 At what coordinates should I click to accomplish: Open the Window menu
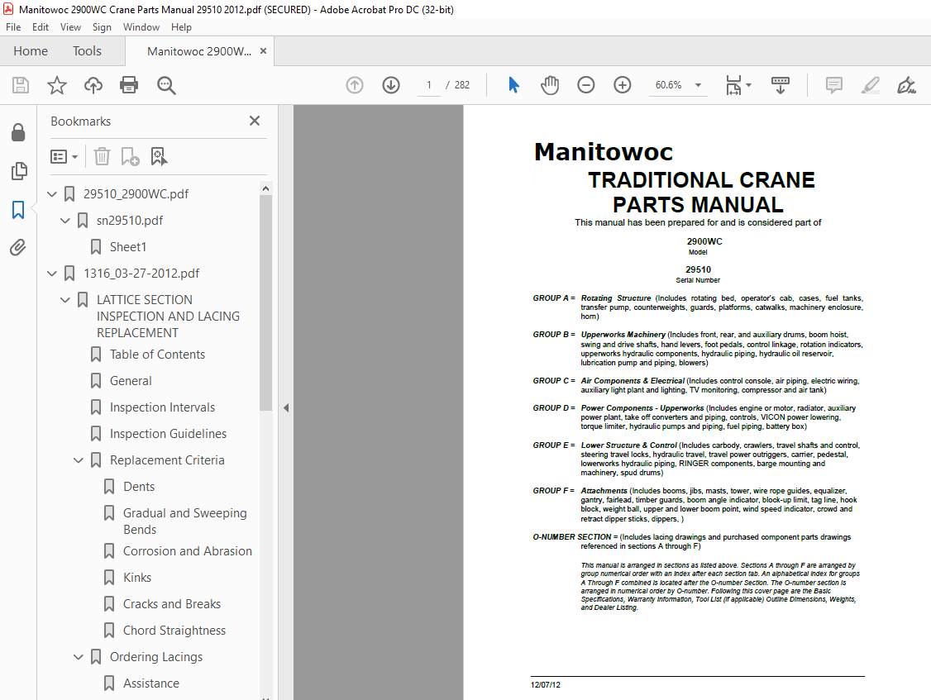click(141, 27)
